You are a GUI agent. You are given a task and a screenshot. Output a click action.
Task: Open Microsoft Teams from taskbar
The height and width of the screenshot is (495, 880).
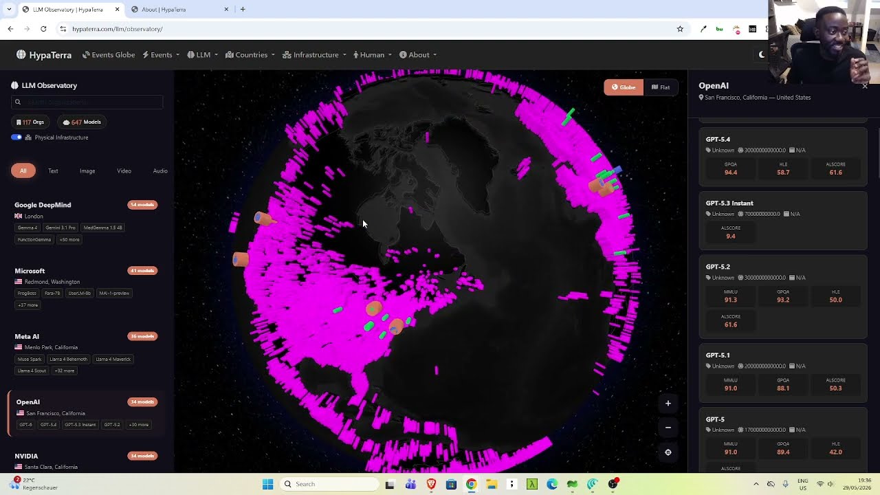[410, 484]
